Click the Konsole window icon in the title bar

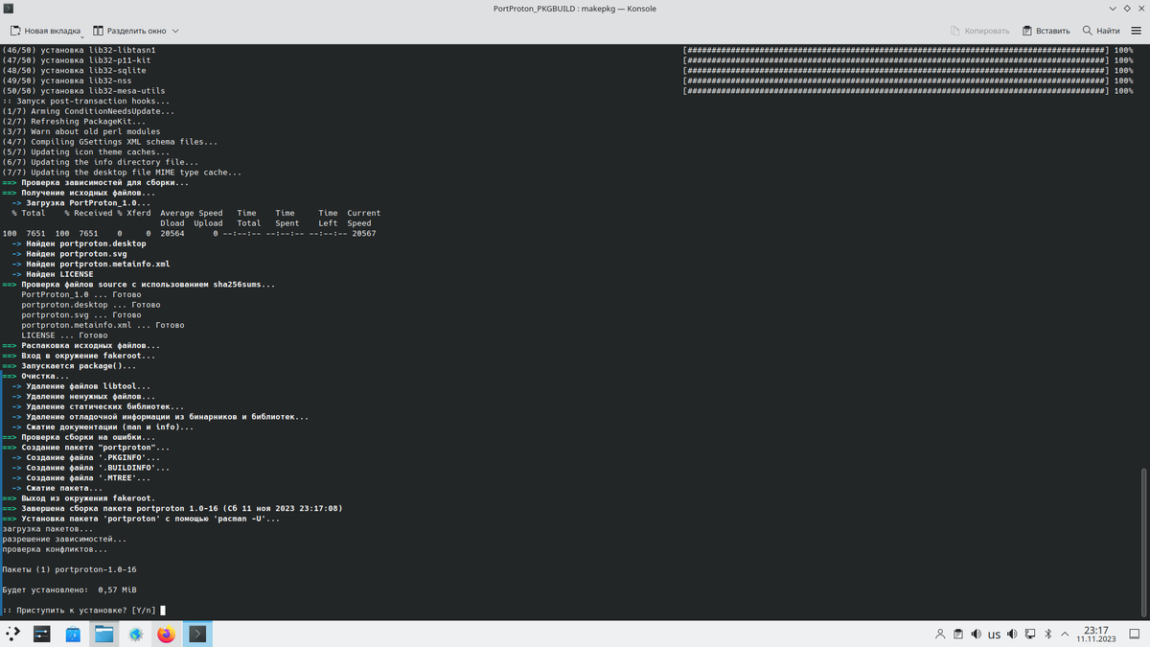click(9, 9)
